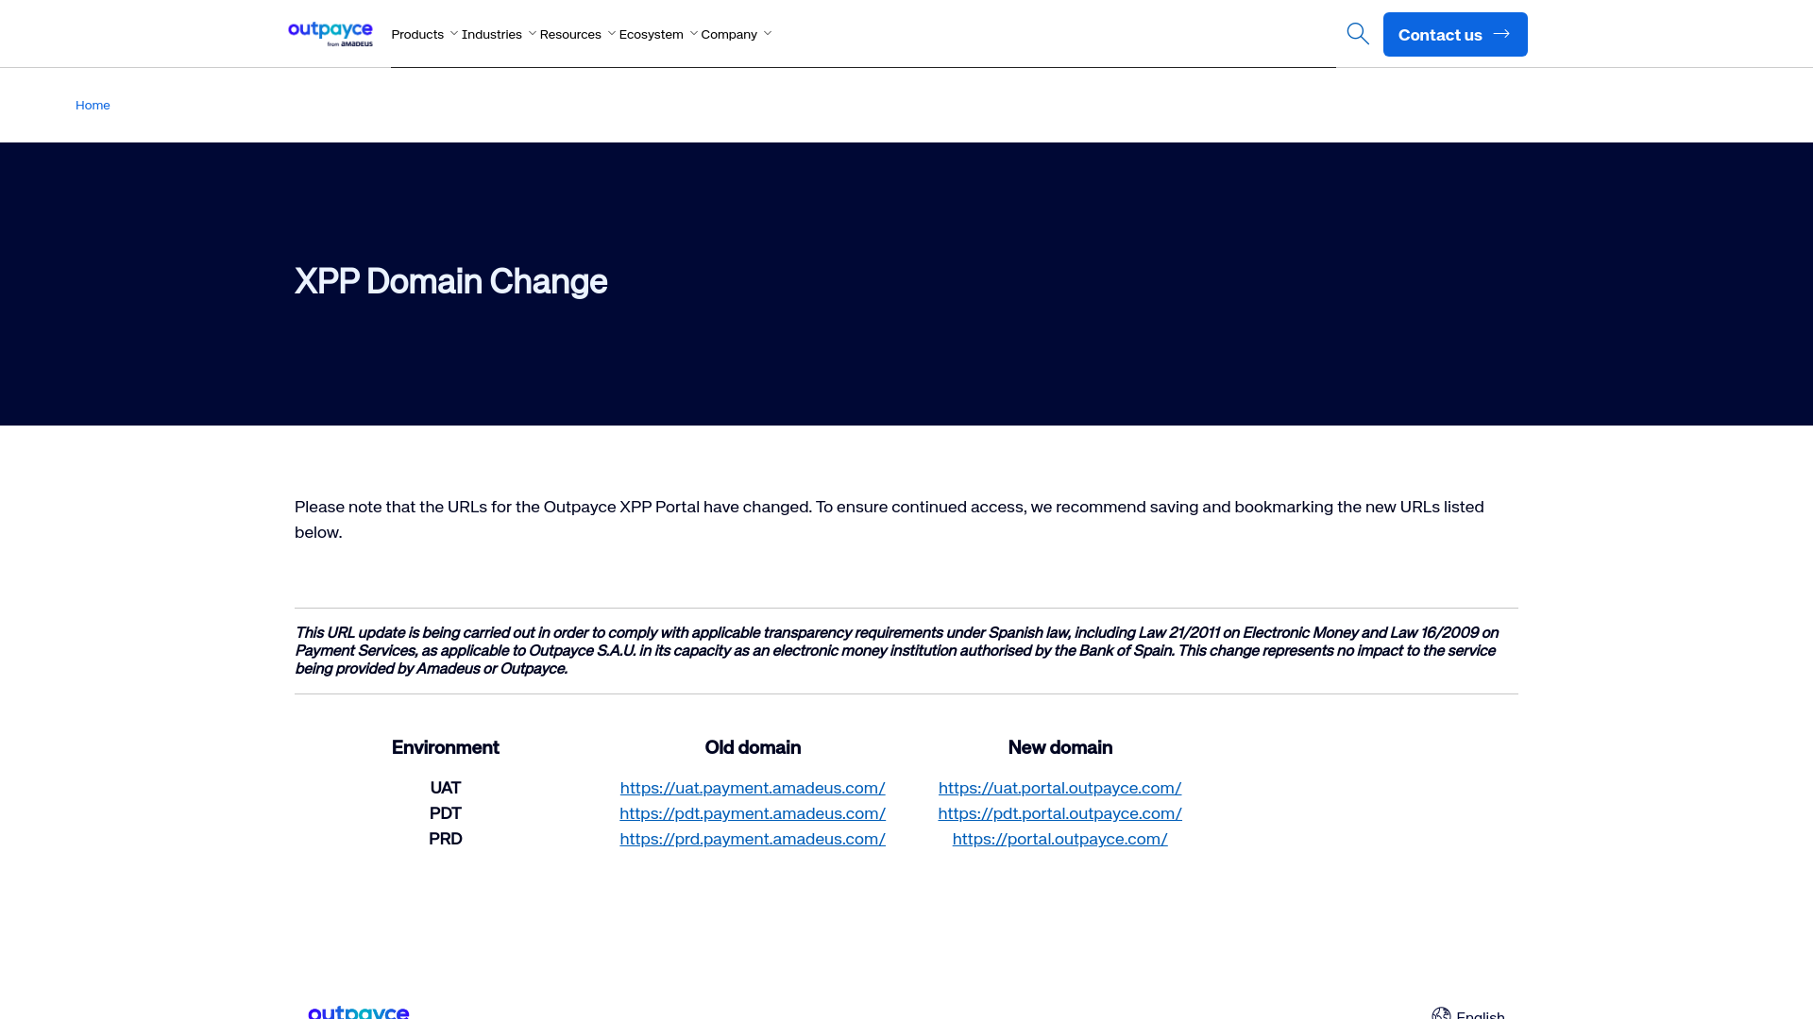Click the New domain column header
Viewport: 1813px width, 1019px height.
pos(1060,747)
